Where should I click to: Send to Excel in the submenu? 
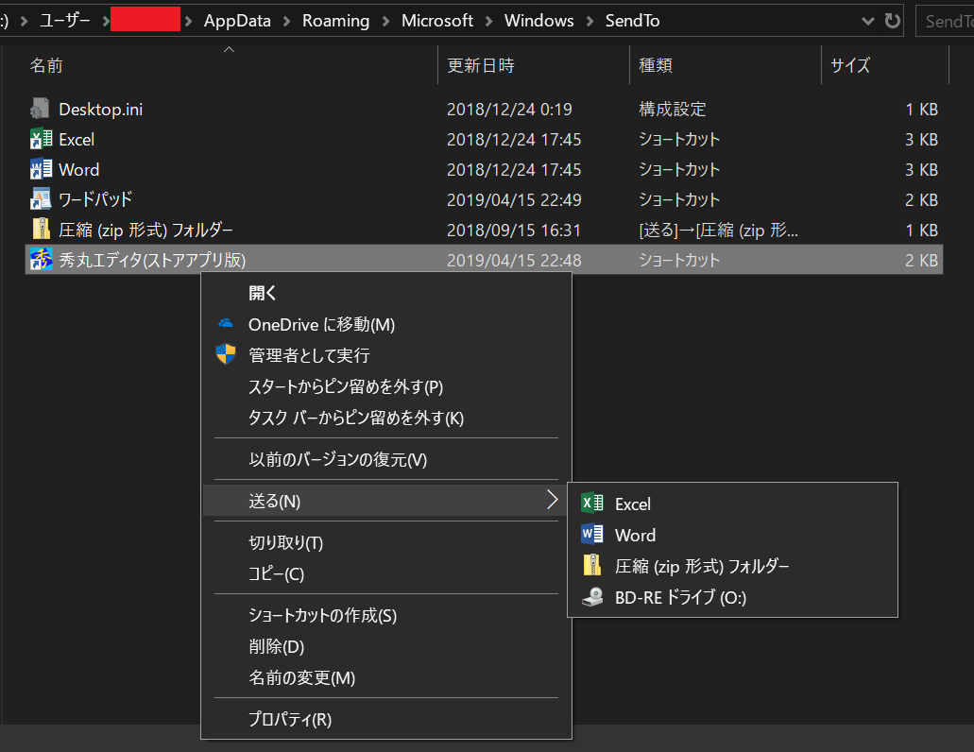tap(733, 503)
